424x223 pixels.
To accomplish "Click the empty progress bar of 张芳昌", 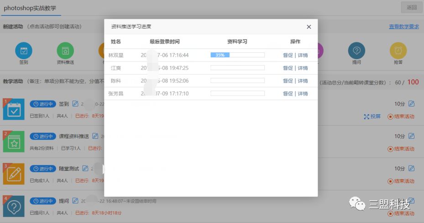I will [x=237, y=93].
